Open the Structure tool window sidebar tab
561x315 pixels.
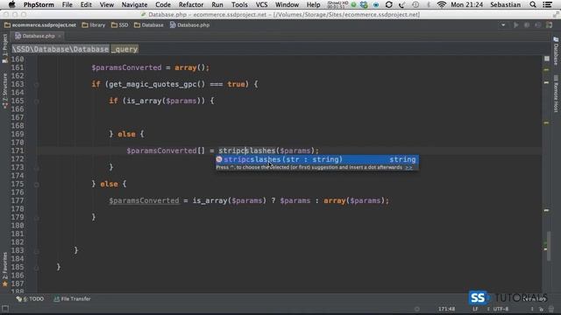point(4,91)
